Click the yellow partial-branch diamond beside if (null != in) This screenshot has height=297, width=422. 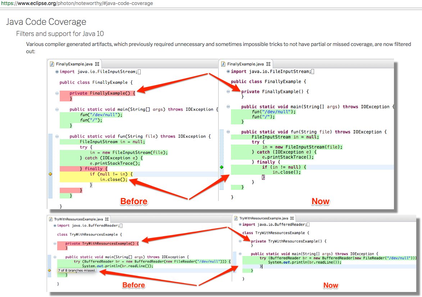(50, 174)
